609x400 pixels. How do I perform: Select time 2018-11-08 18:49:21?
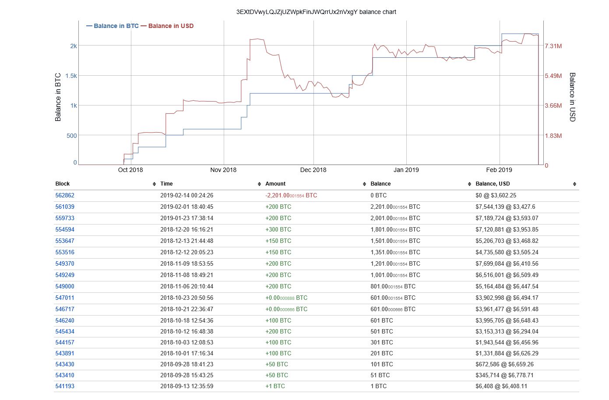pyautogui.click(x=187, y=275)
